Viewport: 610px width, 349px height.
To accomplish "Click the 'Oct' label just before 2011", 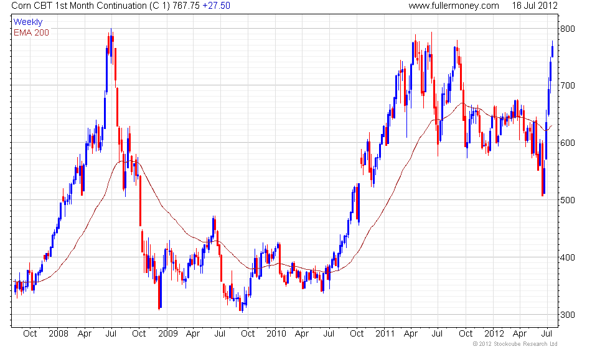I will pyautogui.click(x=357, y=334).
